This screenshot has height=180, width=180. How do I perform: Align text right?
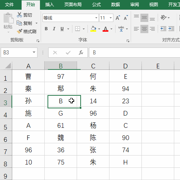(x=152, y=29)
